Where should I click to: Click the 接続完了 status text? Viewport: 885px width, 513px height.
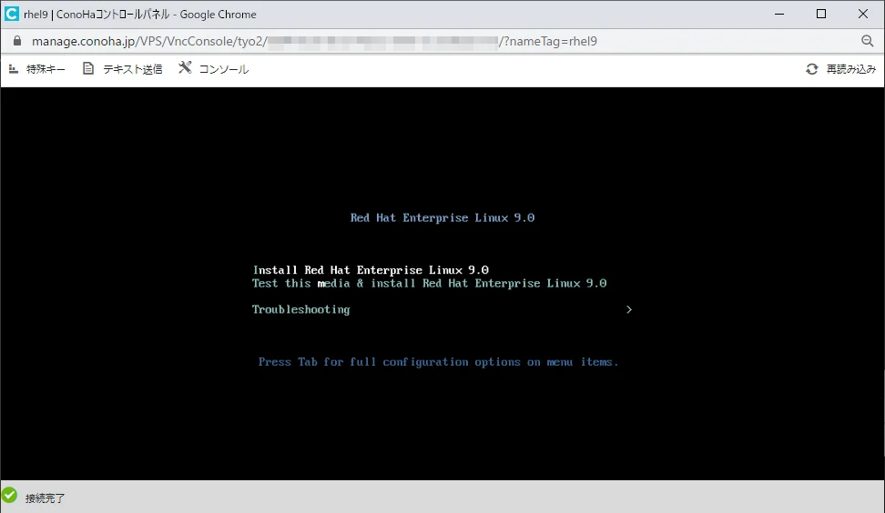pos(46,498)
